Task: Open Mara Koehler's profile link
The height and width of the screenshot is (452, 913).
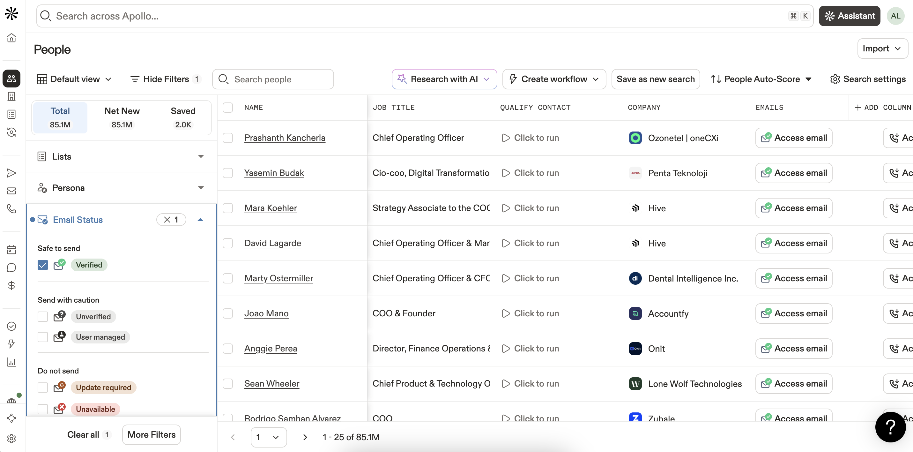Action: (271, 208)
